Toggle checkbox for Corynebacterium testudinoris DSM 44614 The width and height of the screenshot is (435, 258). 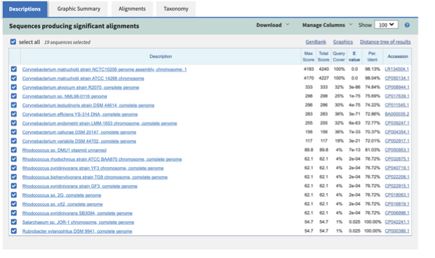(13, 105)
